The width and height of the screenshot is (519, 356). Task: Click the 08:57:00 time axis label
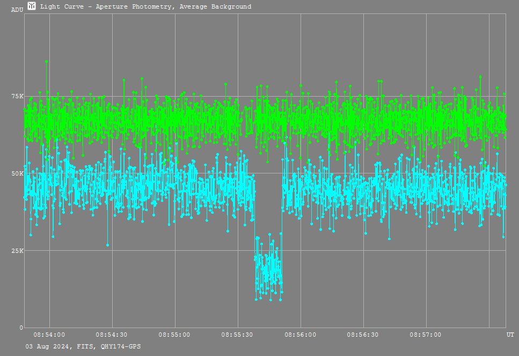tap(426, 335)
